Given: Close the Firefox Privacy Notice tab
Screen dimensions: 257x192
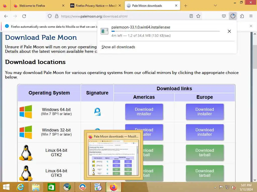Looking at the screenshot, I should (120, 5).
